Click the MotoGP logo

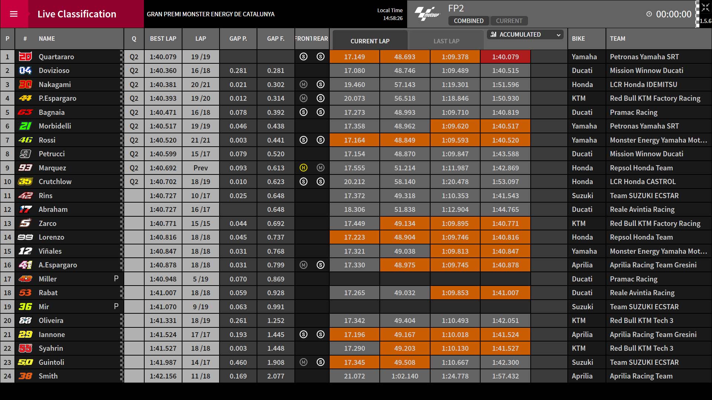tap(427, 14)
